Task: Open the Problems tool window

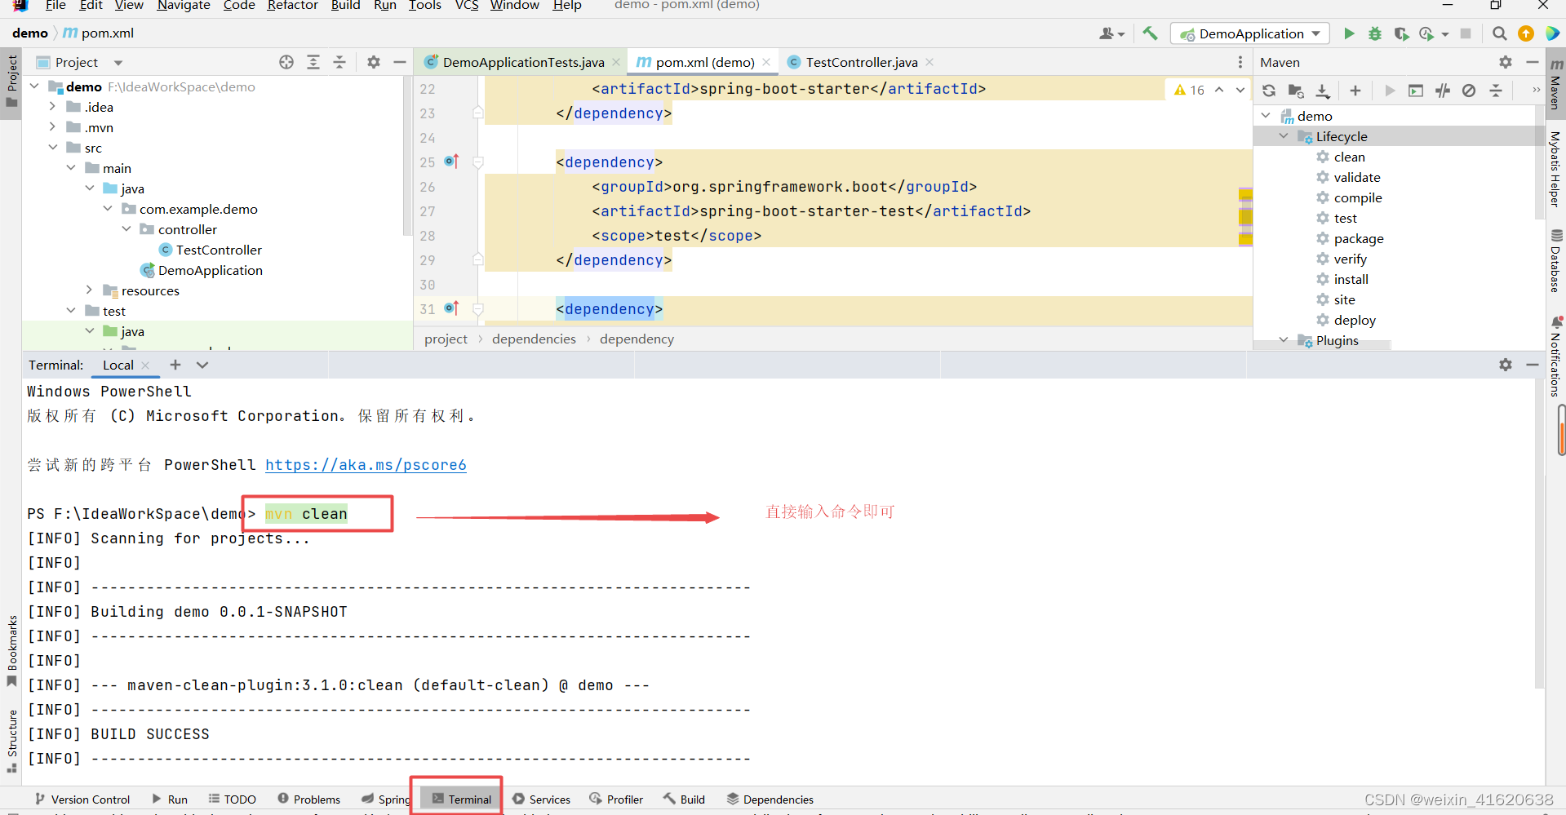Action: click(x=309, y=799)
